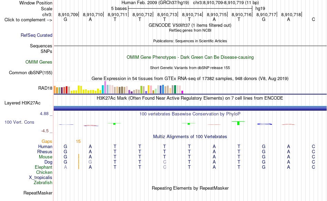Select the Human species row label

point(45,146)
